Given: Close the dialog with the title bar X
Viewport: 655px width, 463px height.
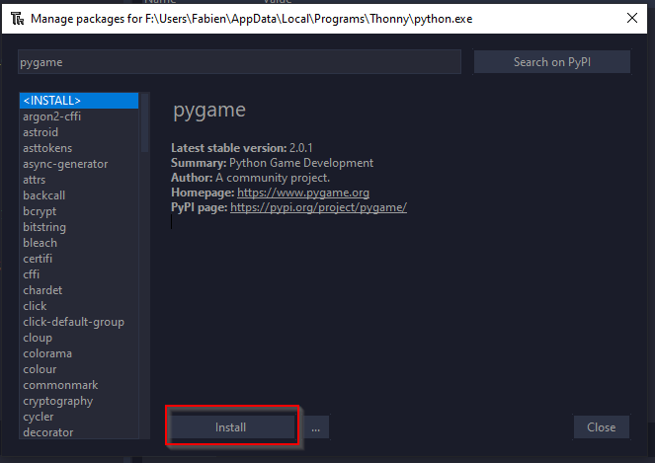Looking at the screenshot, I should pyautogui.click(x=632, y=18).
